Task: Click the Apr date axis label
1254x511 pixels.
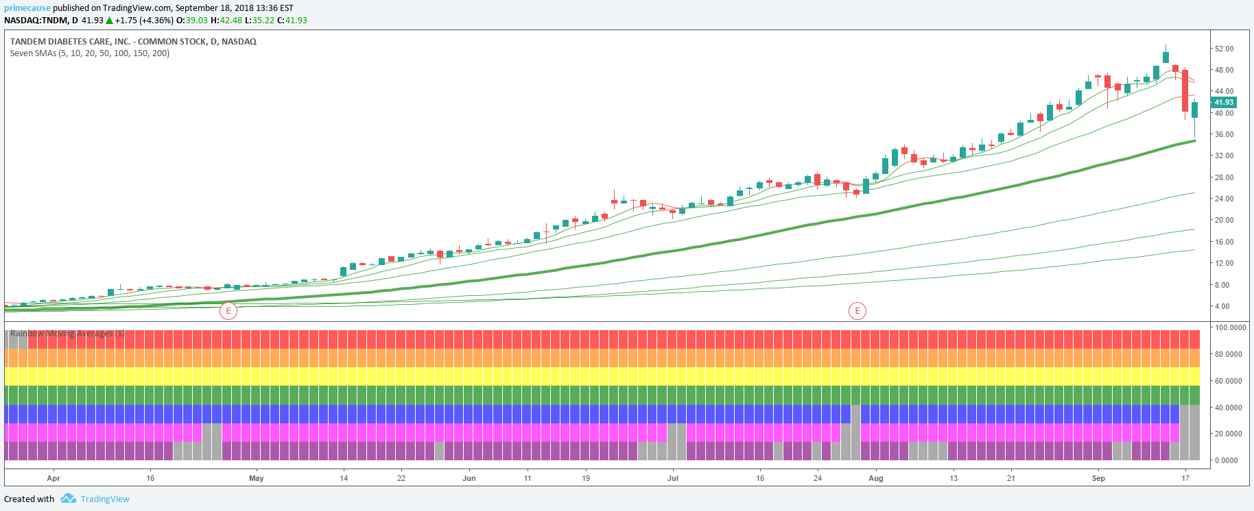Action: (x=54, y=478)
